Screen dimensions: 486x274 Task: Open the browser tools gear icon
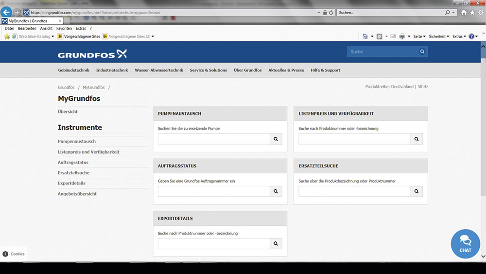pos(481,13)
